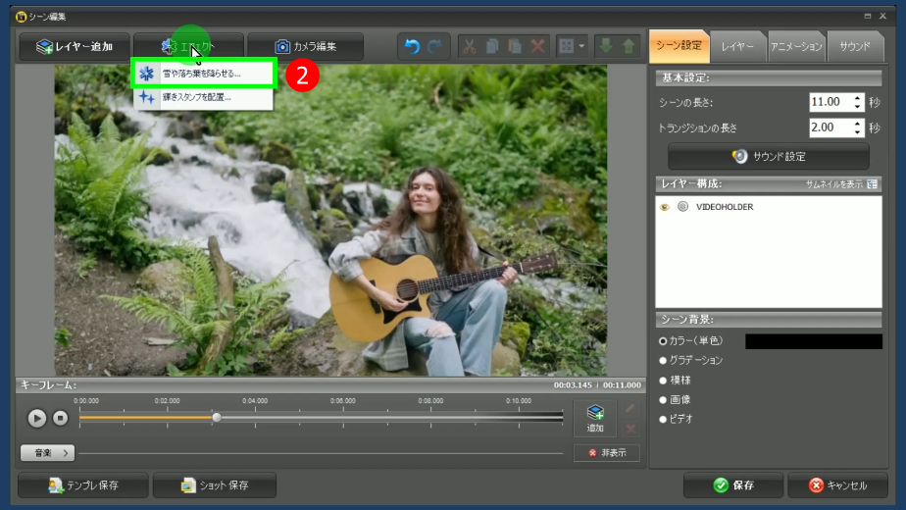Screen dimensions: 906x510
Task: Expand the 音楽 track button
Action: click(x=47, y=453)
